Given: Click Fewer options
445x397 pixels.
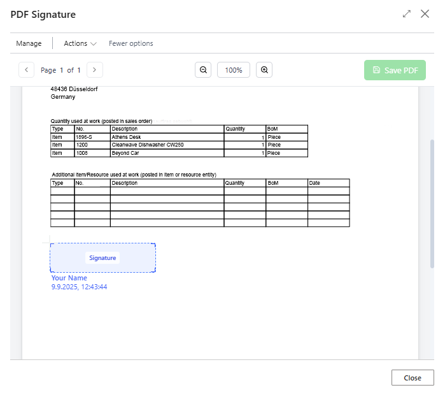Looking at the screenshot, I should coord(131,43).
